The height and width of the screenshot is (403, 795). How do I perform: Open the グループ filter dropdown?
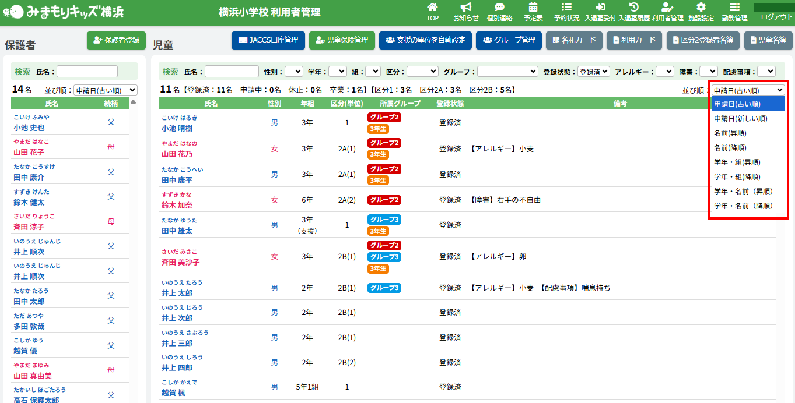507,72
